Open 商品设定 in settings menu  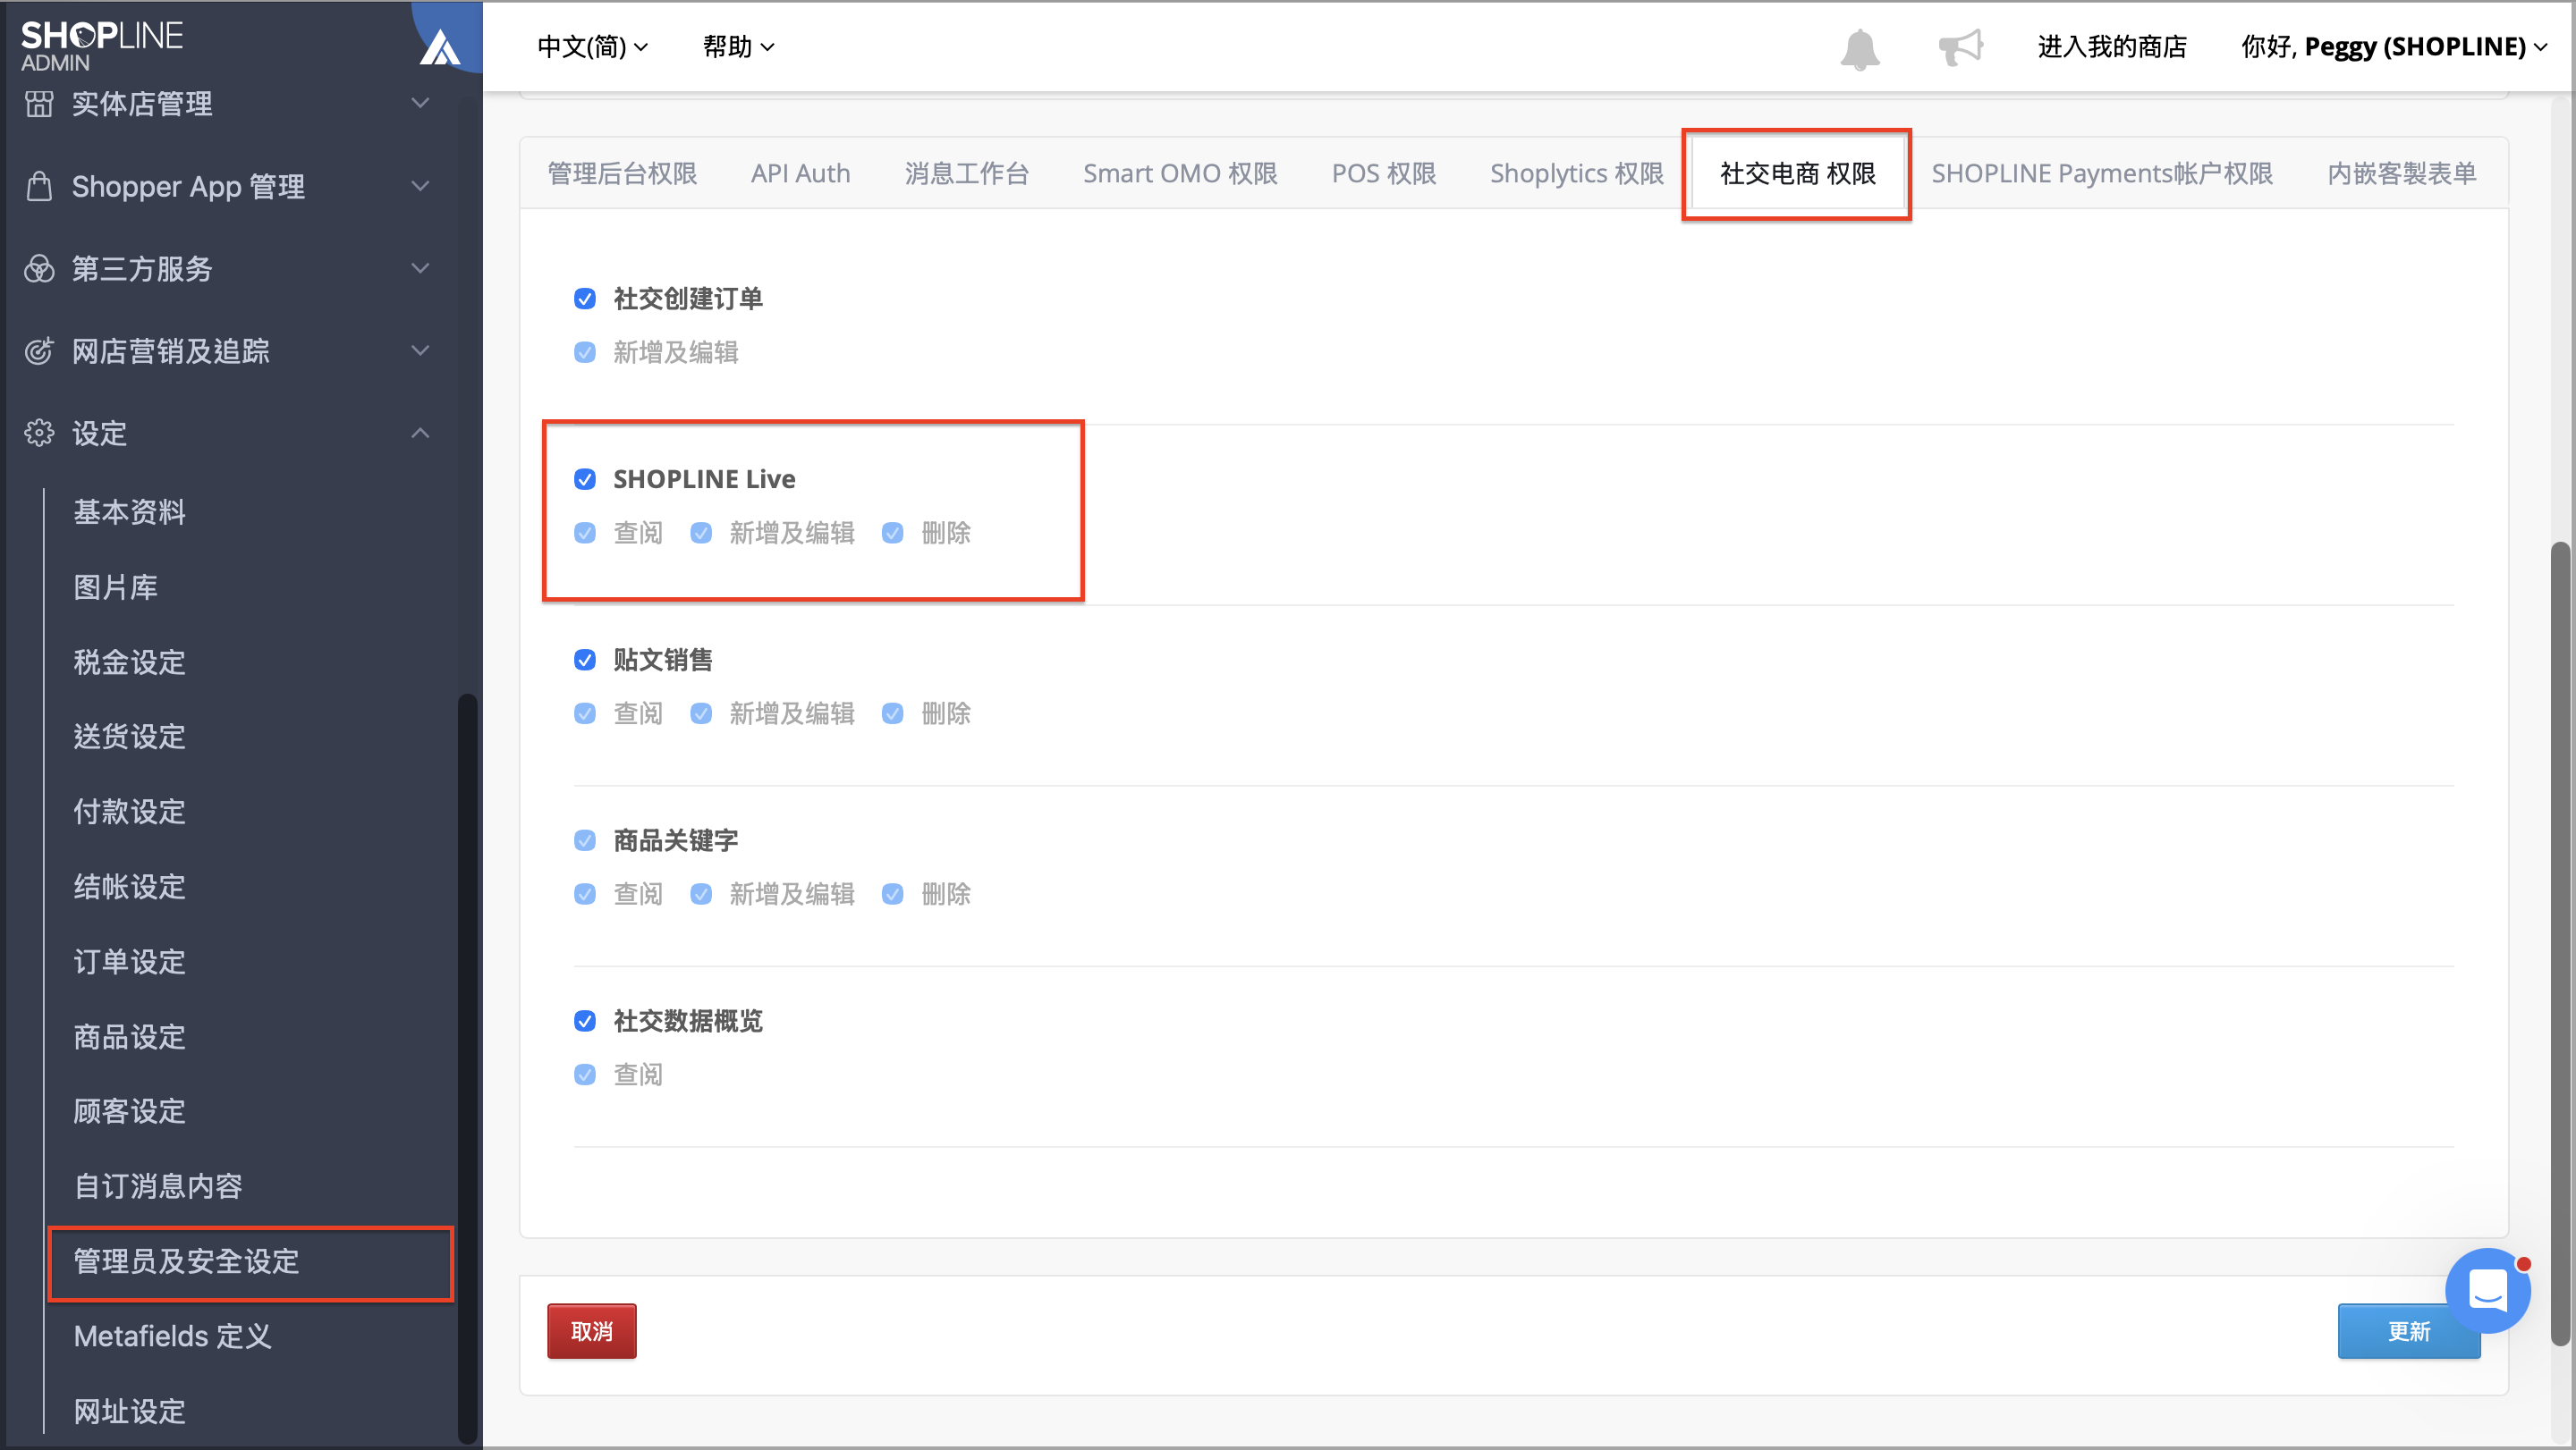pos(129,1036)
